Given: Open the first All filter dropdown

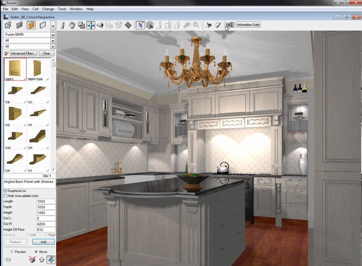Looking at the screenshot, I should coord(53,41).
